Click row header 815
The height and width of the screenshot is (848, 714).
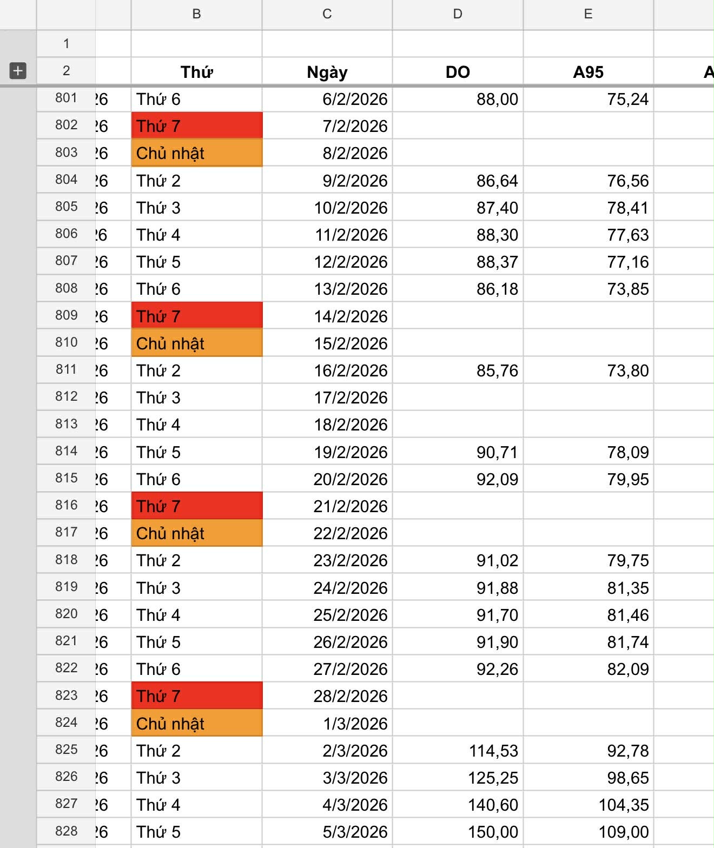[x=66, y=478]
